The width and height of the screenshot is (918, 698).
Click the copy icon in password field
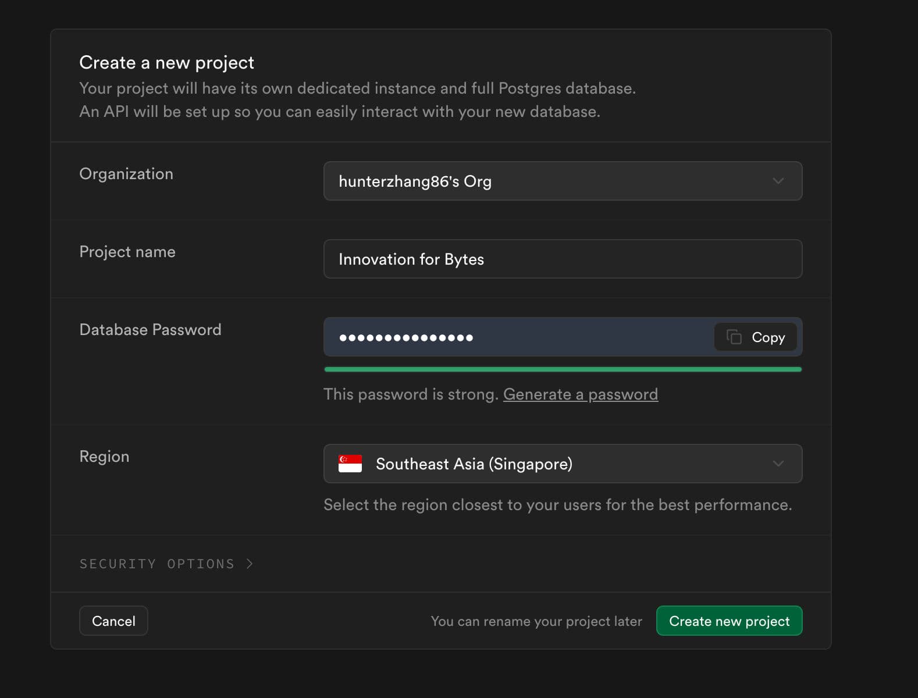[x=734, y=337]
